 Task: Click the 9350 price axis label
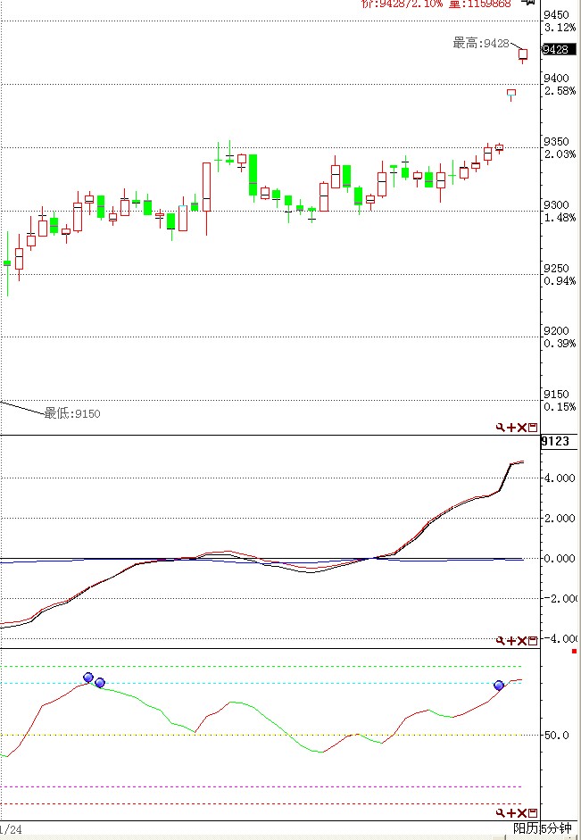tap(556, 142)
